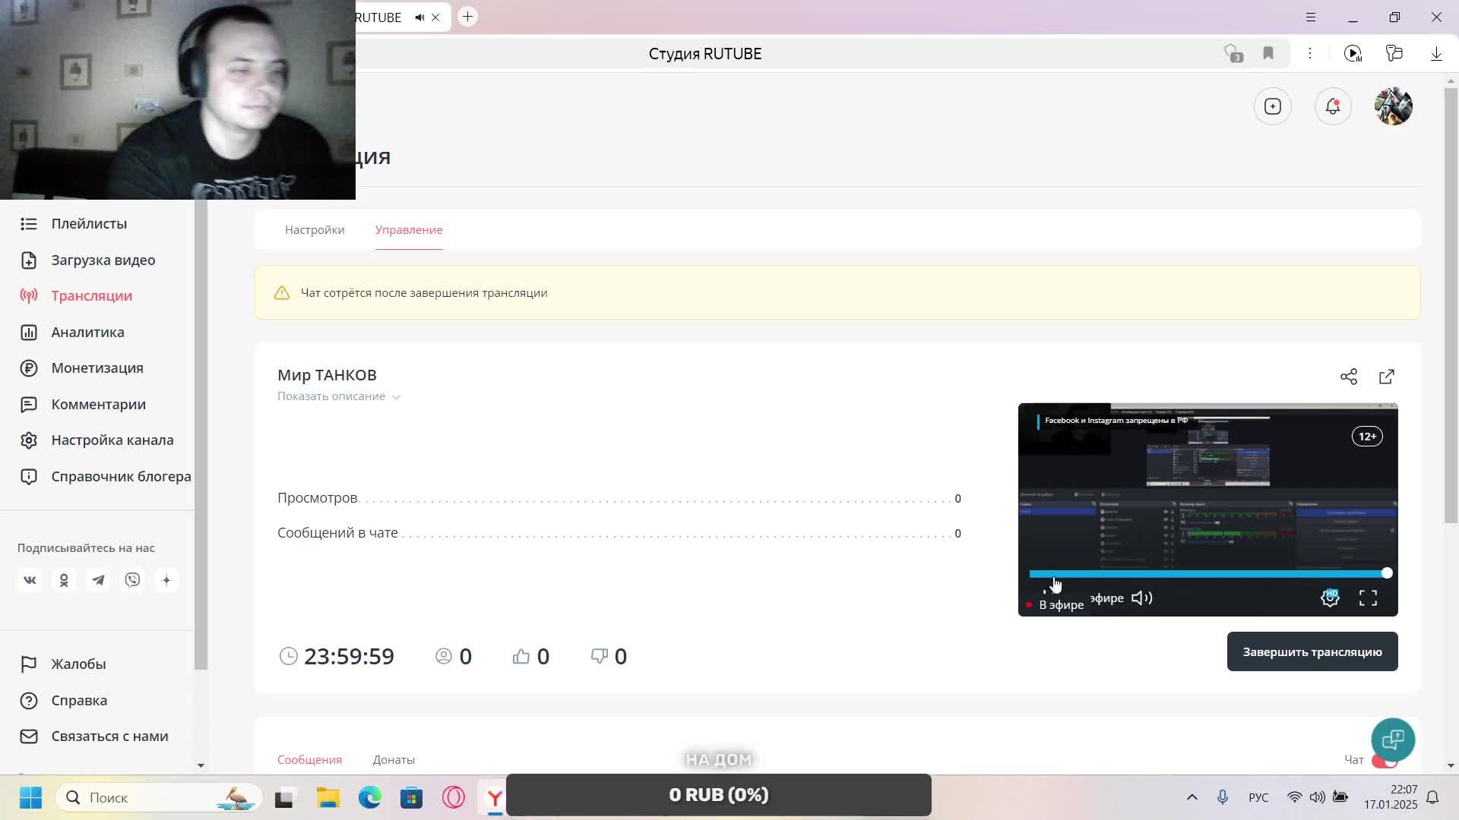Open Аналитика in sidebar
Viewport: 1459px width, 820px height.
pyautogui.click(x=87, y=332)
